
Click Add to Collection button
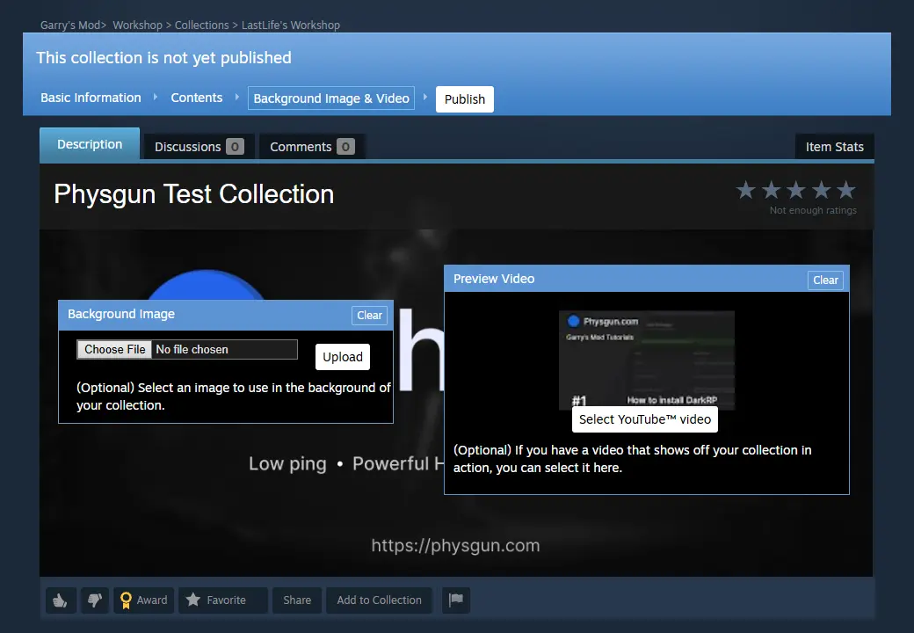point(379,600)
